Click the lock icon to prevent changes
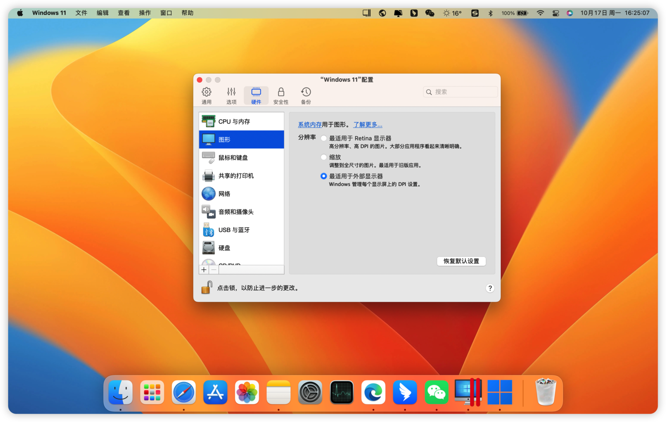Screen dimensions: 666x422 [x=206, y=288]
